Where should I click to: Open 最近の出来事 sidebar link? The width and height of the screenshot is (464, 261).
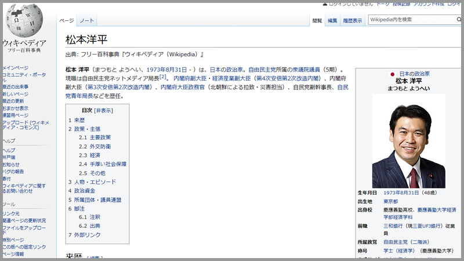pyautogui.click(x=16, y=86)
